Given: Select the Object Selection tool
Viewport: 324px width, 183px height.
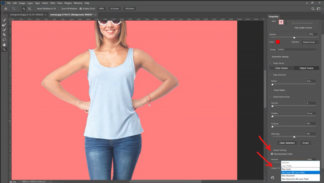Looking at the screenshot, I should [x=4, y=35].
